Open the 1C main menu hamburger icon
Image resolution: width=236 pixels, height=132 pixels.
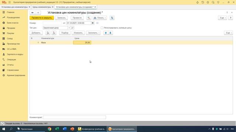point(10,2)
